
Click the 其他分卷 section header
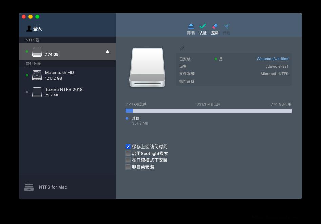click(x=33, y=64)
